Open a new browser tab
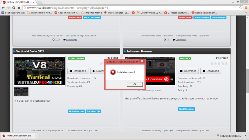 pos(40,2)
